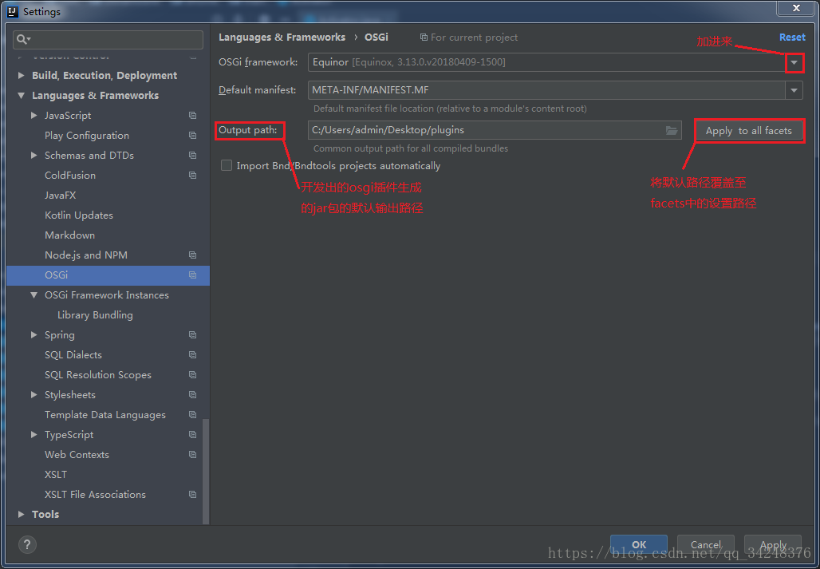
Task: Click the Output path text field
Action: pyautogui.click(x=495, y=130)
